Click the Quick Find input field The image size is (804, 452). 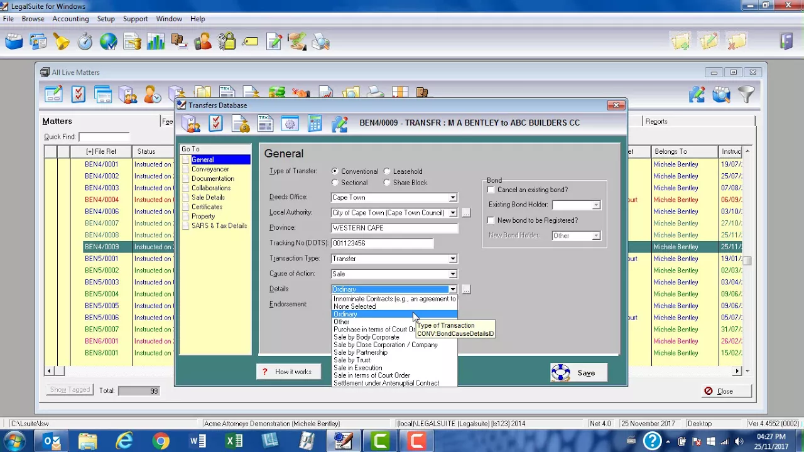pos(104,137)
